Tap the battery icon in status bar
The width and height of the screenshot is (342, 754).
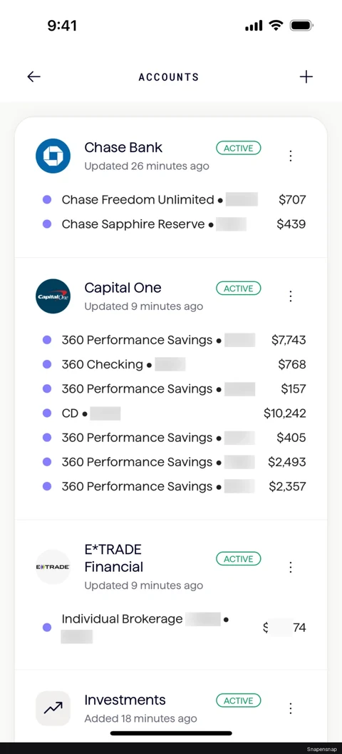tap(301, 26)
